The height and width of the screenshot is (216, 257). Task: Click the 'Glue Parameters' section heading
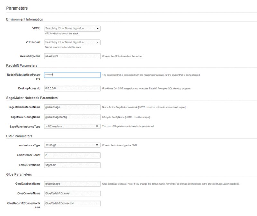19,174
